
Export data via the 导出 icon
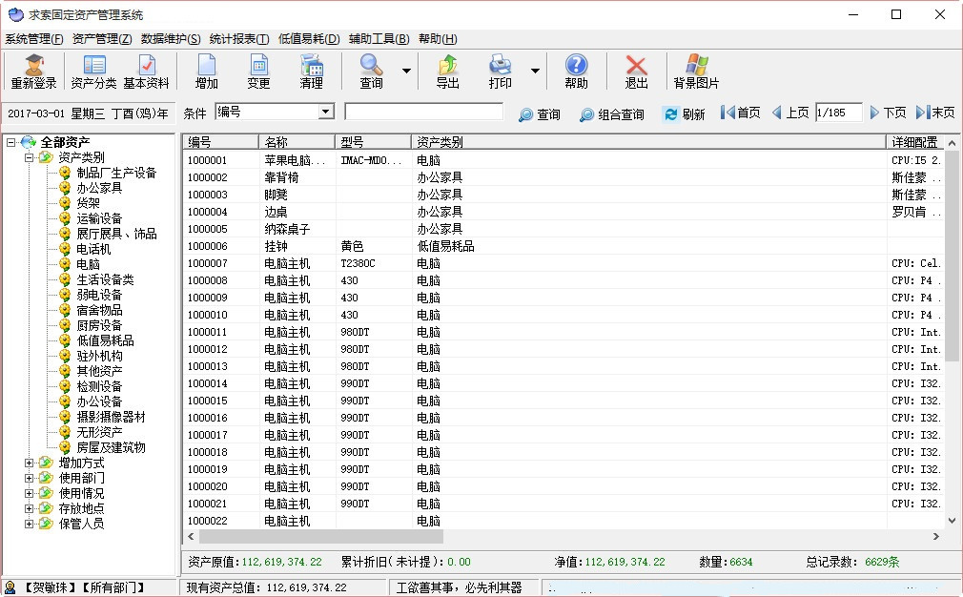tap(446, 71)
